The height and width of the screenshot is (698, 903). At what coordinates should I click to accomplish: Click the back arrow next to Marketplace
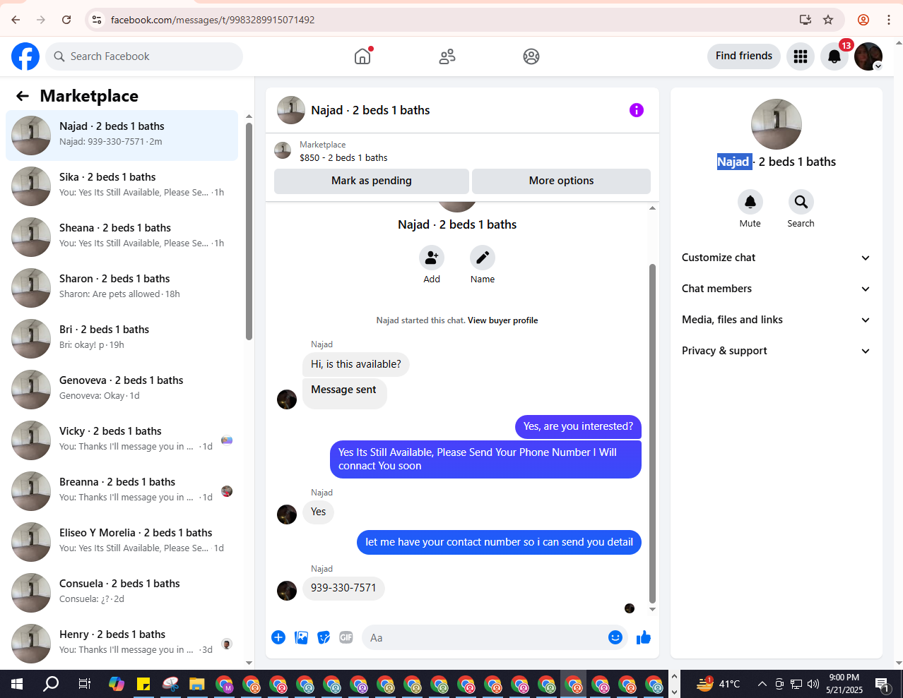pyautogui.click(x=23, y=96)
